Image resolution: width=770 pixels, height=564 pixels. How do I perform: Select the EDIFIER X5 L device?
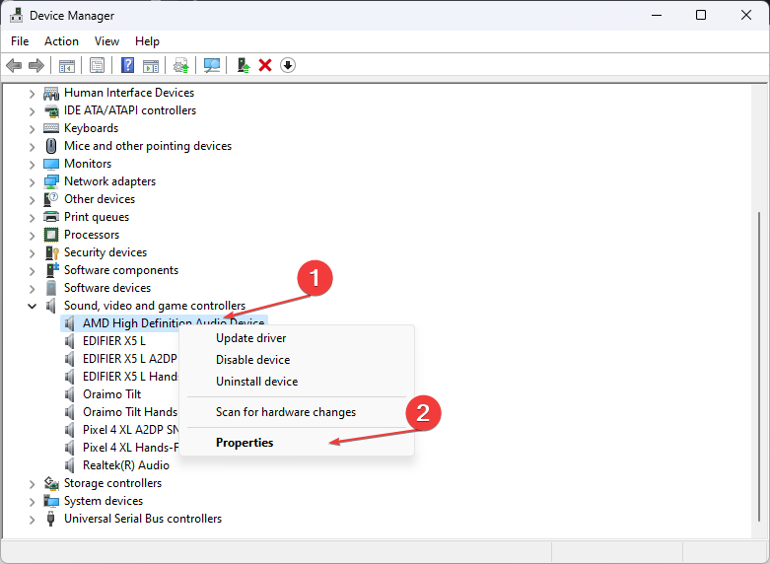pos(114,341)
